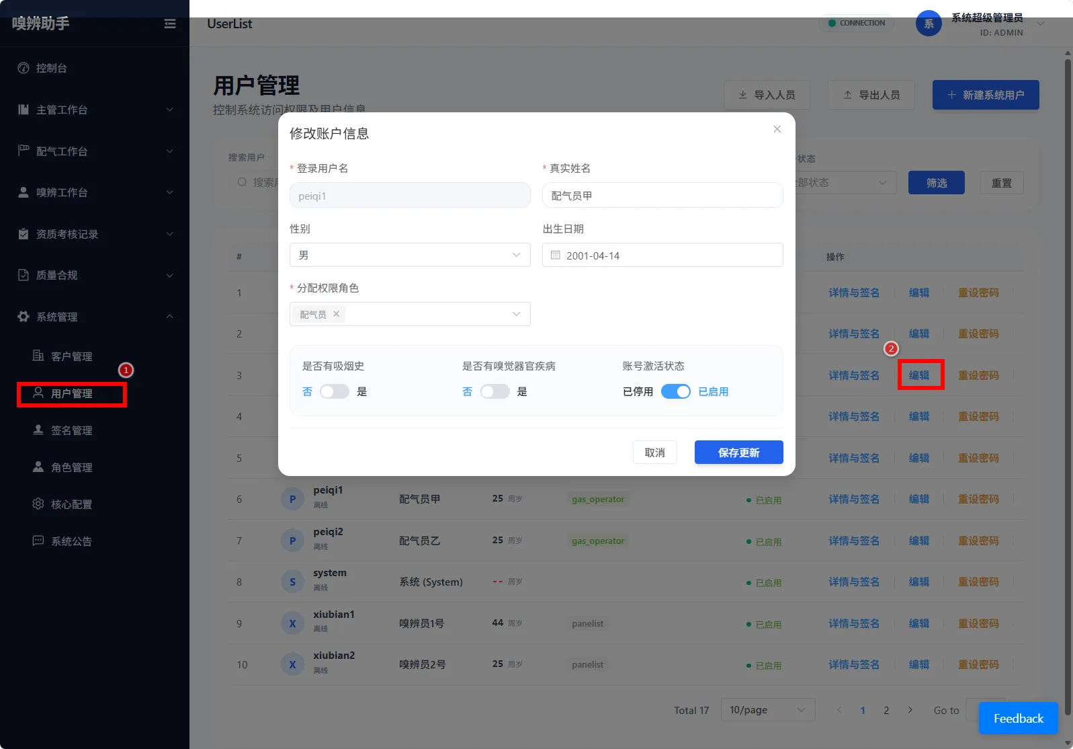
Task: Click the 质量合规 document icon
Action: tap(24, 275)
